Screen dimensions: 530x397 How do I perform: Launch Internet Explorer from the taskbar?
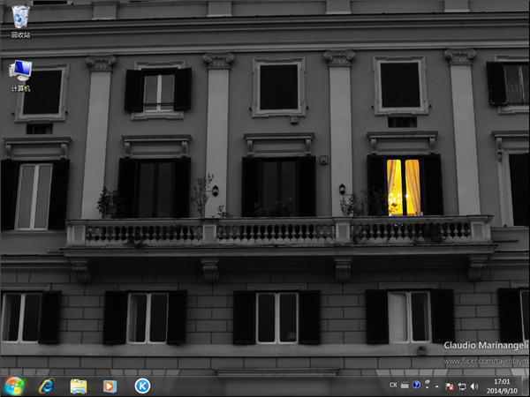tap(46, 386)
